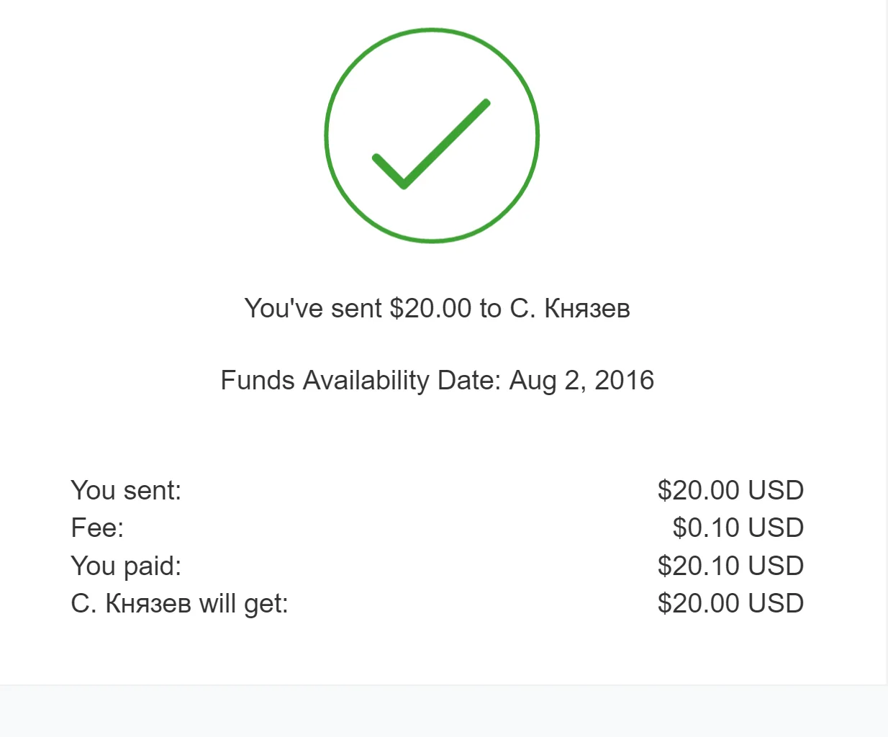This screenshot has width=888, height=737.
Task: Select the $20.00 USD amount in the You sent row
Action: click(x=730, y=490)
